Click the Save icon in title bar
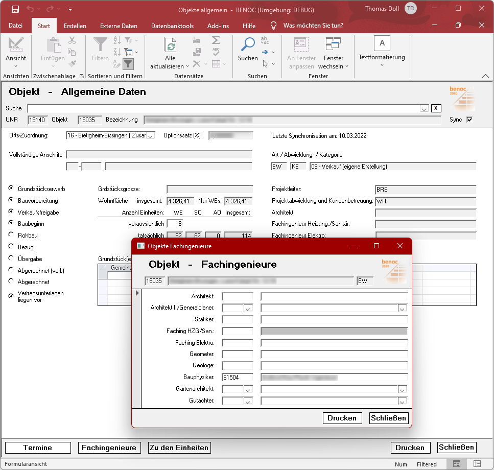Viewport: 494px width, 470px height. coord(15,9)
